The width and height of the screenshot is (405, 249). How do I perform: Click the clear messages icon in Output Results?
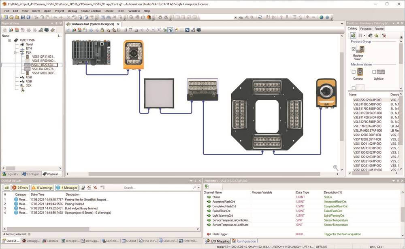tap(94, 188)
